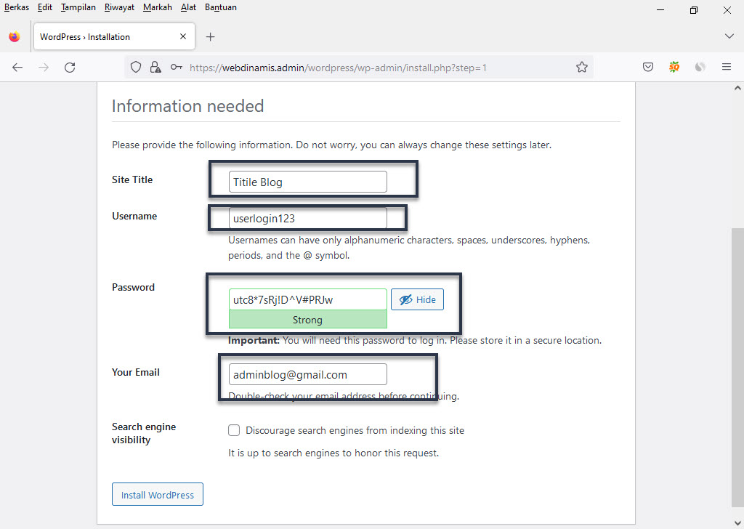
Task: Click inside the Site Title field
Action: tap(307, 182)
